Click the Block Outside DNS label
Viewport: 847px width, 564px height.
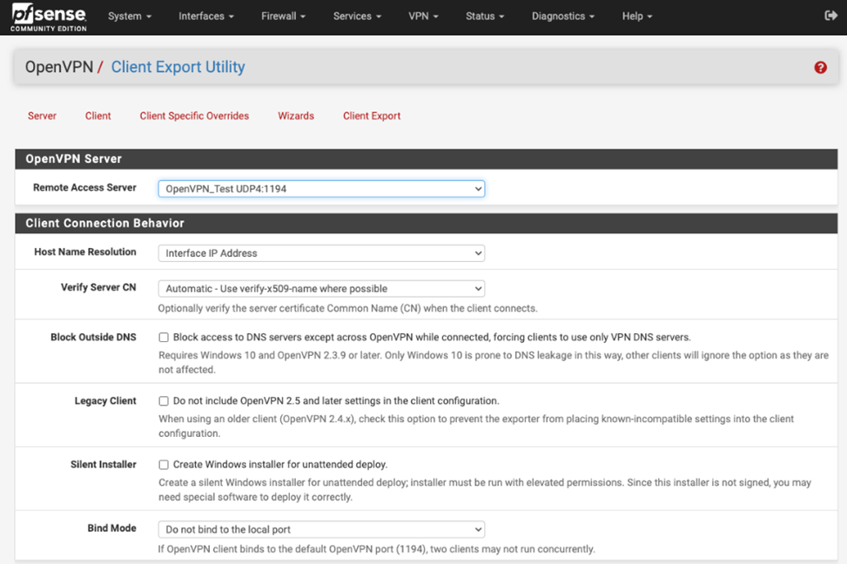coord(93,337)
